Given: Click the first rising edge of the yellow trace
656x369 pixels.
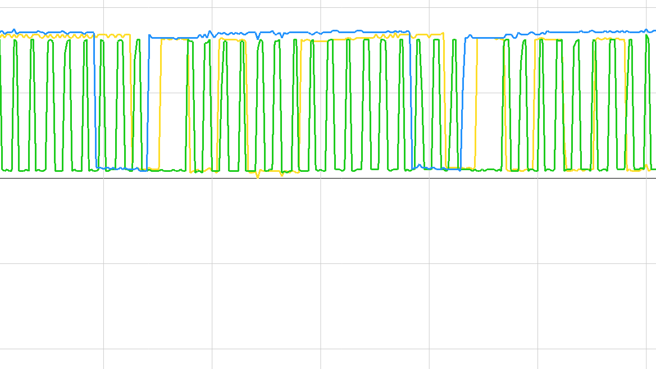Looking at the screenshot, I should point(161,101).
